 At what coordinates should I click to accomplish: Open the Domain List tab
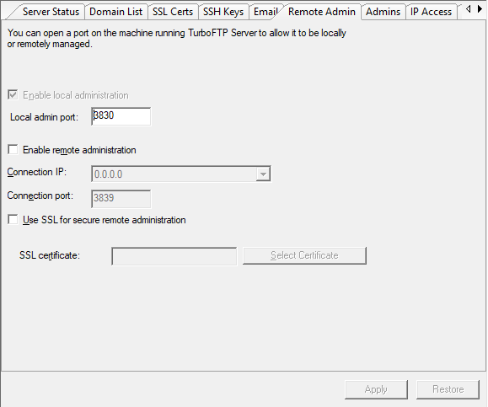[115, 12]
